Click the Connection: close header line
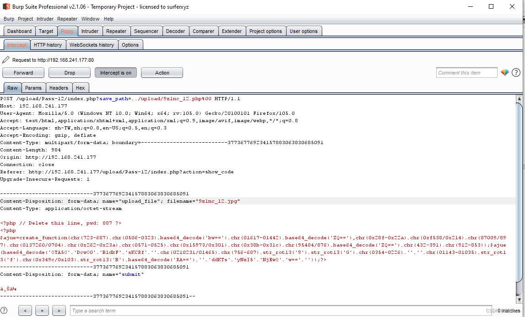The image size is (525, 317). click(x=27, y=165)
